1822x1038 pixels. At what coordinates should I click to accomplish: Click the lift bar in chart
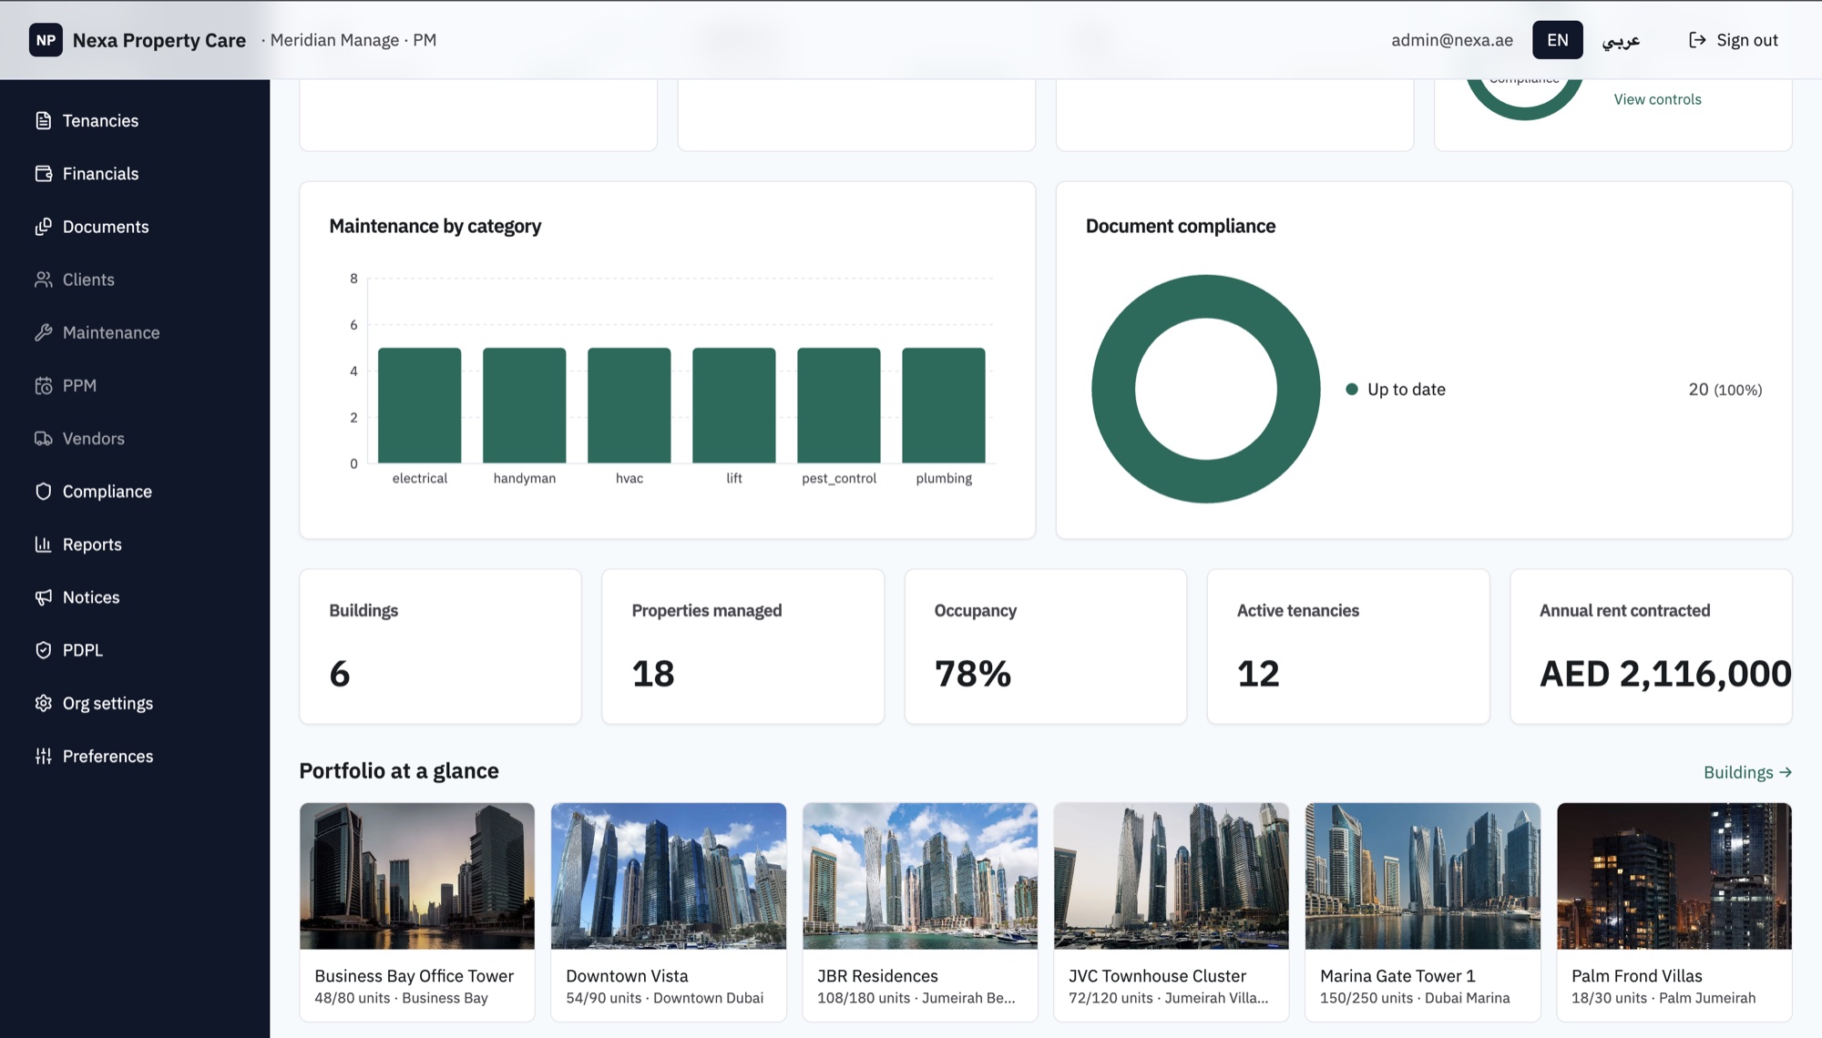point(733,405)
